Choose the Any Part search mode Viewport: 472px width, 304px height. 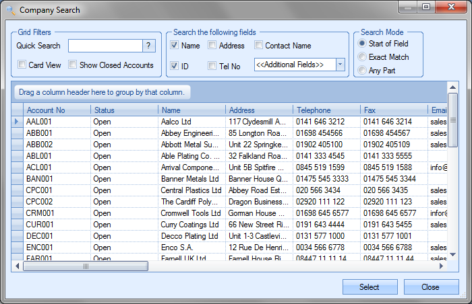click(362, 71)
